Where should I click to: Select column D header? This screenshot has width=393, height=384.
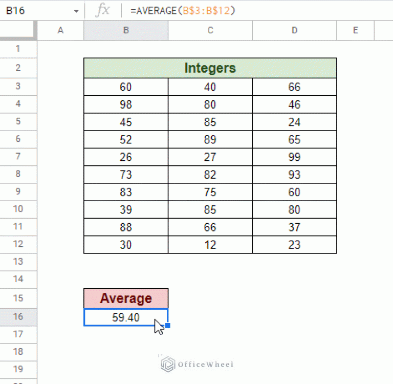294,30
